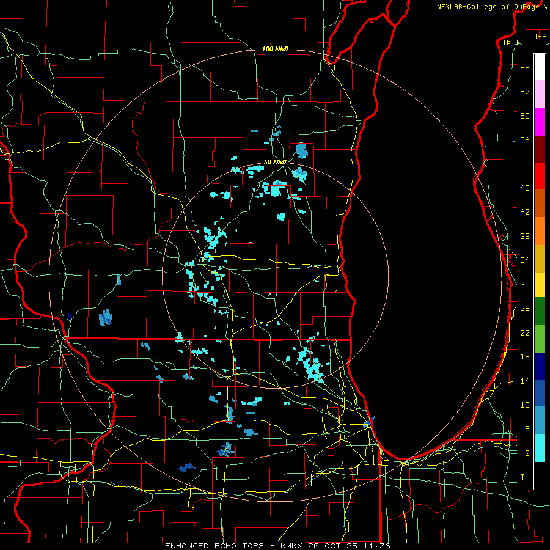Click the black TH legend swatch
The image size is (550, 550).
tap(540, 475)
